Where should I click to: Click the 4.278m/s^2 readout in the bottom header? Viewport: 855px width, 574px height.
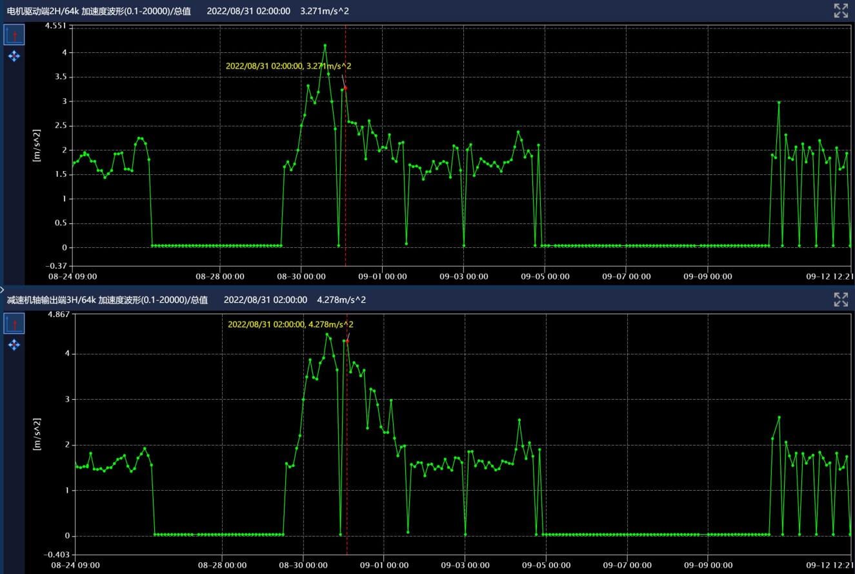(341, 300)
